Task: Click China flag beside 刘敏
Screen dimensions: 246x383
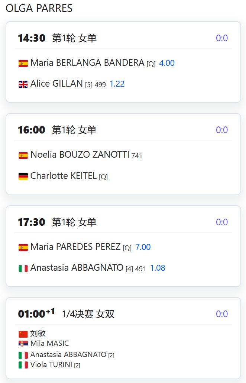Action: coord(23,334)
